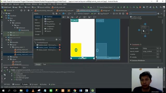Viewport: 166px width, 93px height.
Task: Zoom in the design canvas
Action: coord(120,14)
